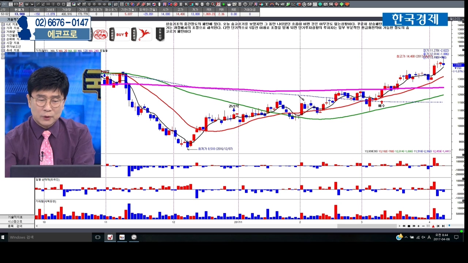
Task: Click the Windows 검색 search box
Action: pyautogui.click(x=22, y=237)
